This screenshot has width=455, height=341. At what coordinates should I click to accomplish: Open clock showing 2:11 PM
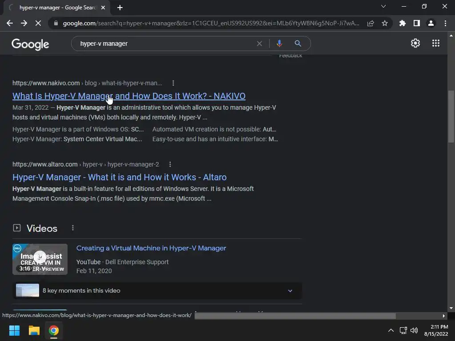coord(436,330)
